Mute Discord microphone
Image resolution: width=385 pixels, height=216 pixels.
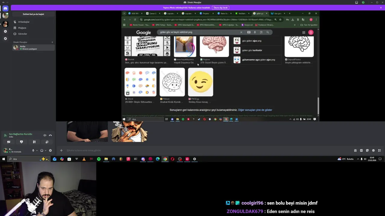point(33,151)
